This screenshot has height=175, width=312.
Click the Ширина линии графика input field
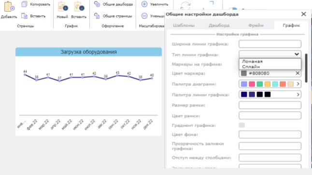point(270,44)
